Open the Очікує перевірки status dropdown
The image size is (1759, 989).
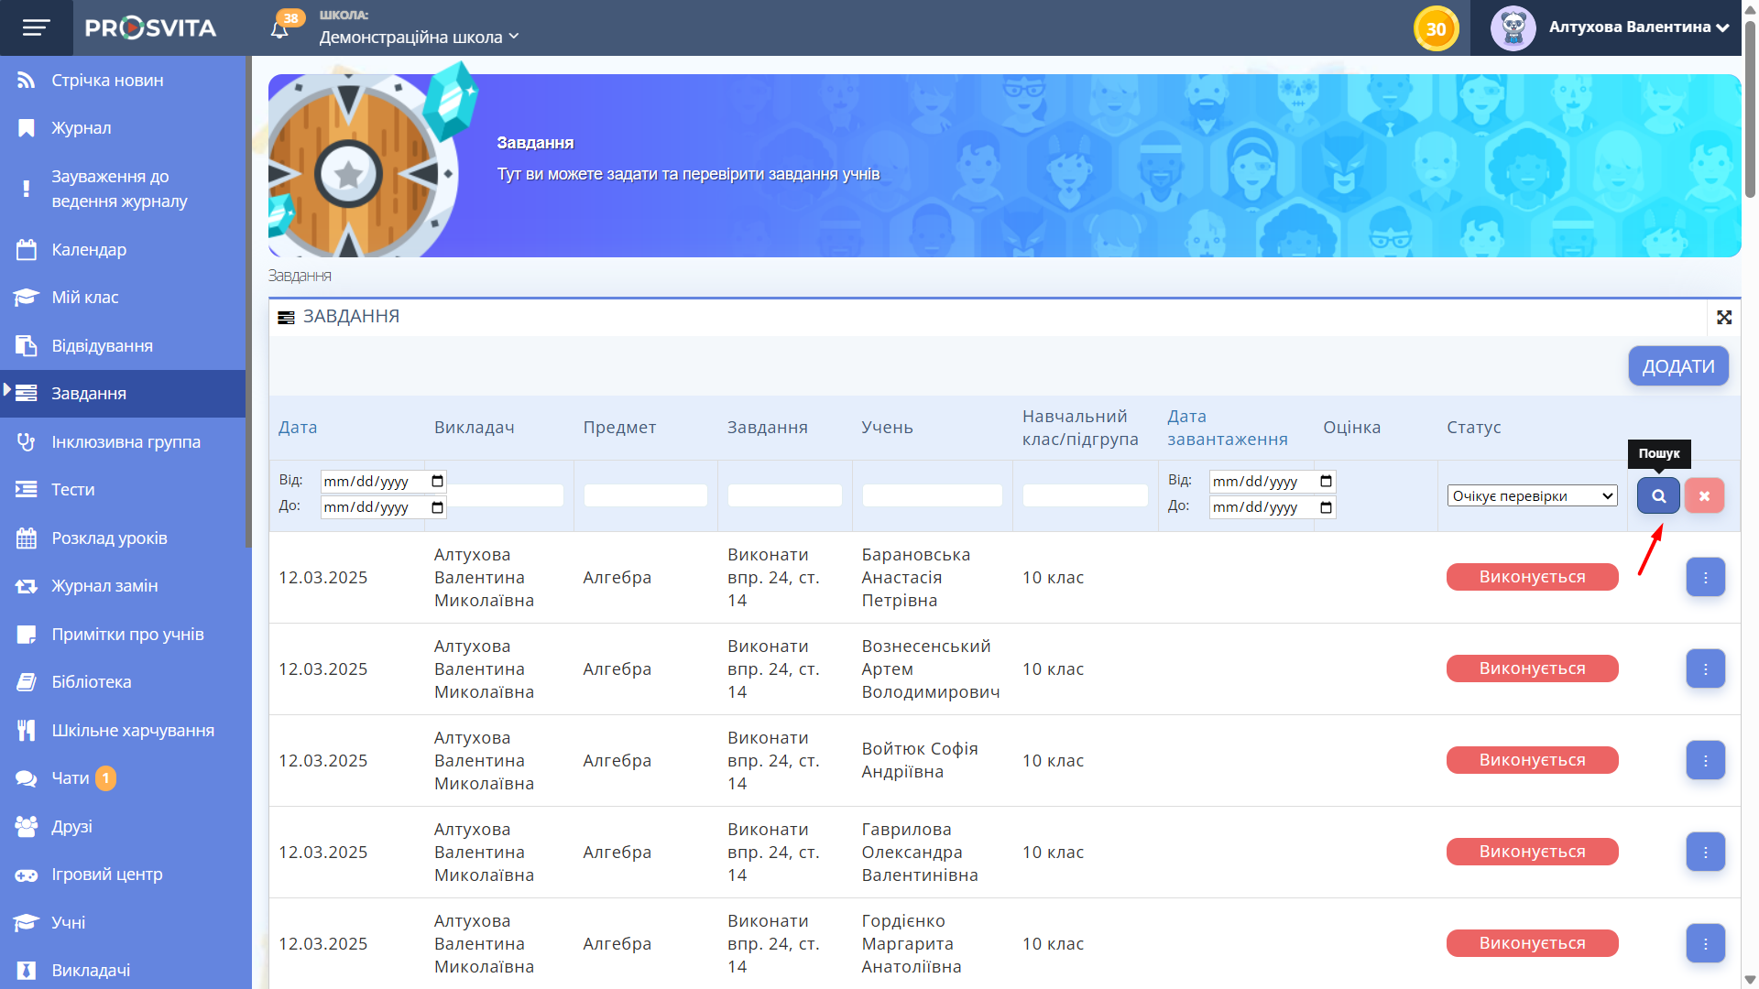coord(1532,495)
